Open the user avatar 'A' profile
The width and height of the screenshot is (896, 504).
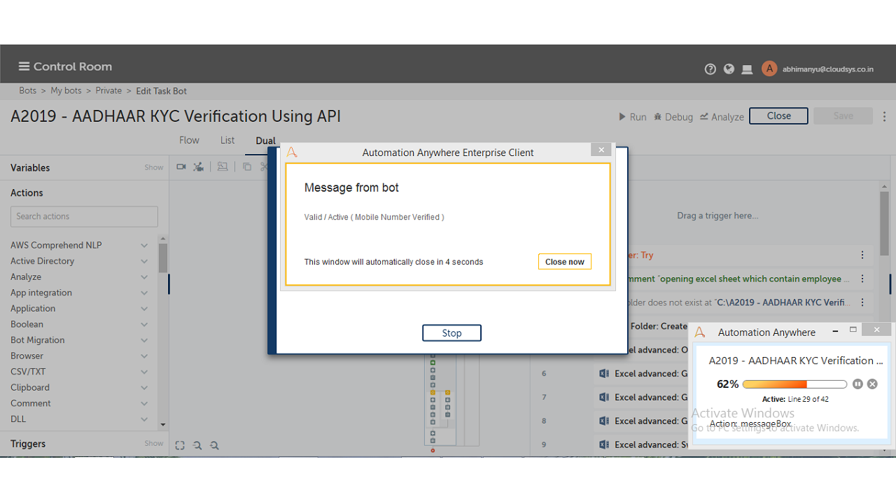point(769,68)
